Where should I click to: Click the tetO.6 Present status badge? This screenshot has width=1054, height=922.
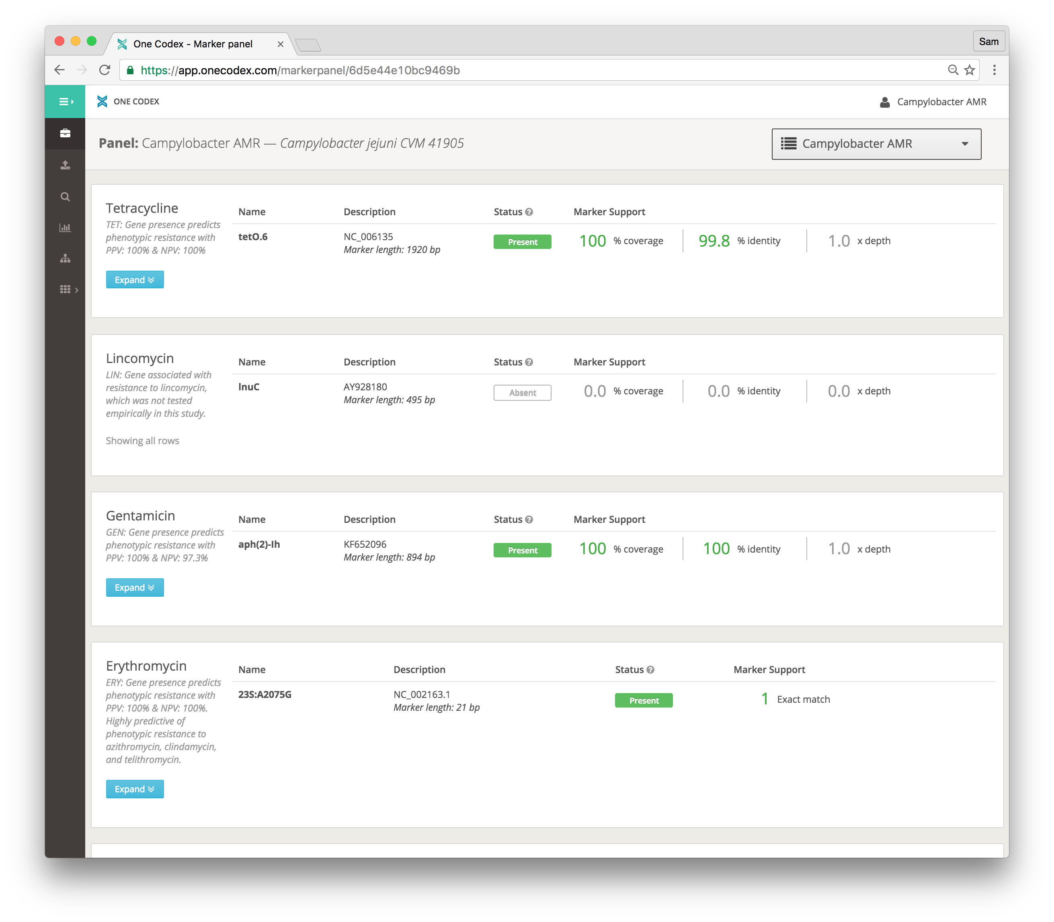tap(522, 242)
